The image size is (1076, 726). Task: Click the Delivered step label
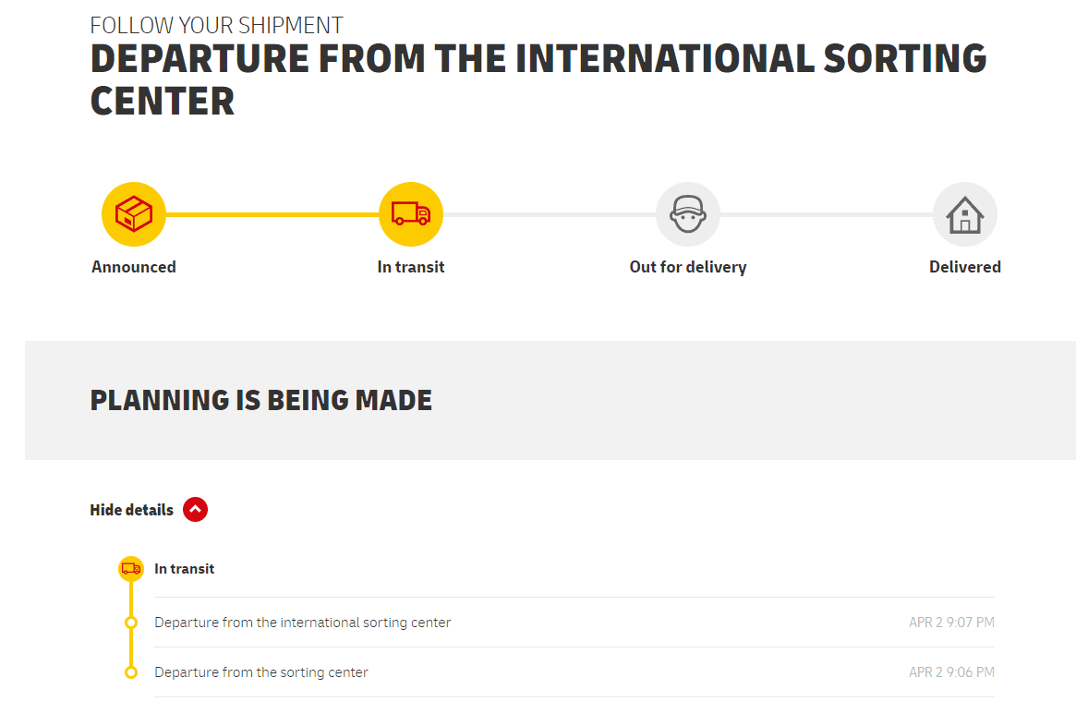coord(965,267)
